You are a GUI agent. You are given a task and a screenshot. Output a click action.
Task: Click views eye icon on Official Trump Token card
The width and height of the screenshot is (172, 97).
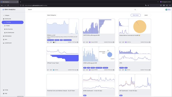(x=51, y=70)
